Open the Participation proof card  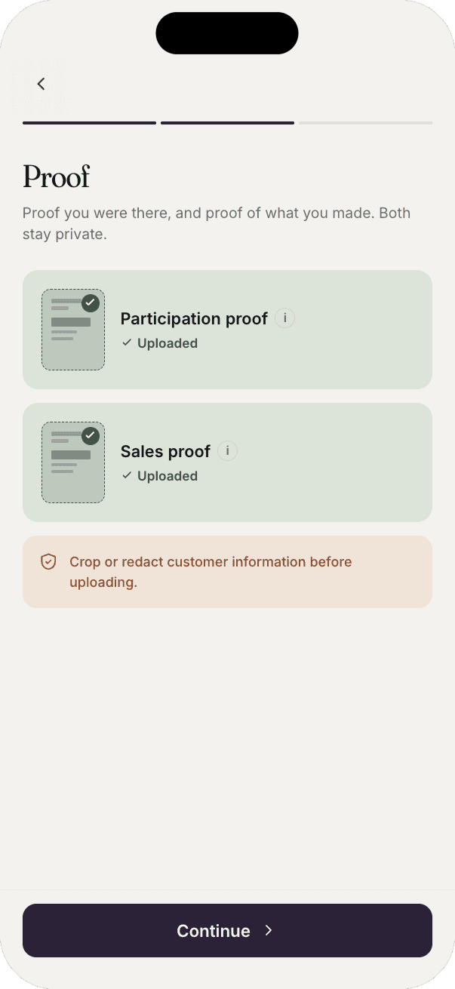click(227, 330)
